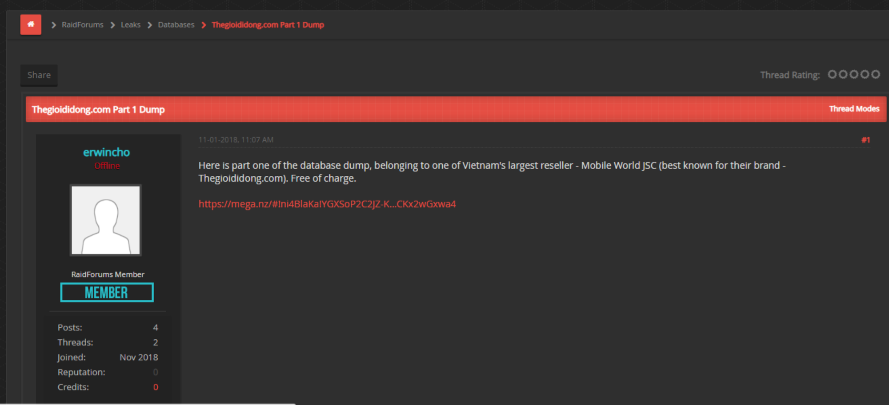Open the Thread Modes dropdown
Screen dimensions: 889x405
[x=854, y=109]
